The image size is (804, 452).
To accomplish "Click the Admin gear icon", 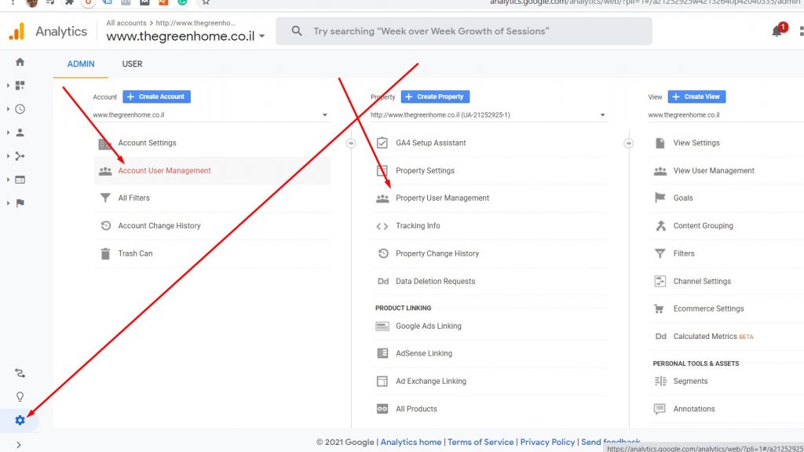I will pos(20,421).
